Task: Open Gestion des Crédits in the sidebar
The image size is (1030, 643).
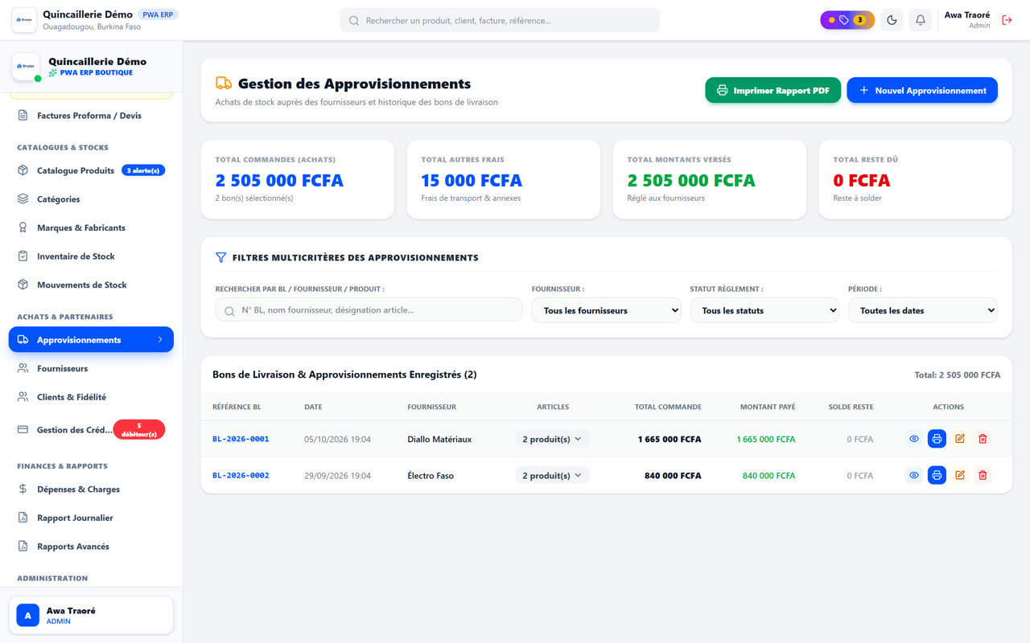Action: tap(91, 430)
